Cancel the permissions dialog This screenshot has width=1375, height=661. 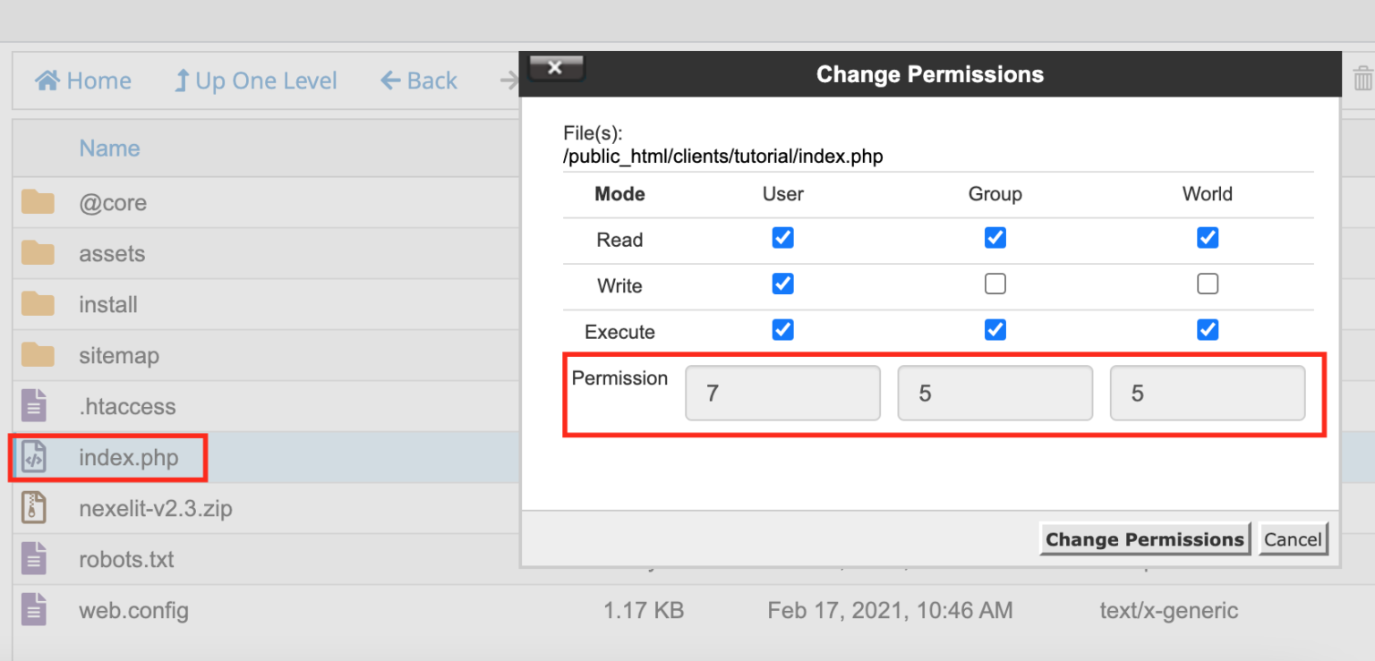point(1293,538)
